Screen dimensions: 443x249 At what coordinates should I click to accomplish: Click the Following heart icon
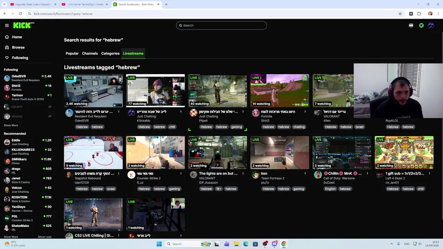(x=7, y=58)
